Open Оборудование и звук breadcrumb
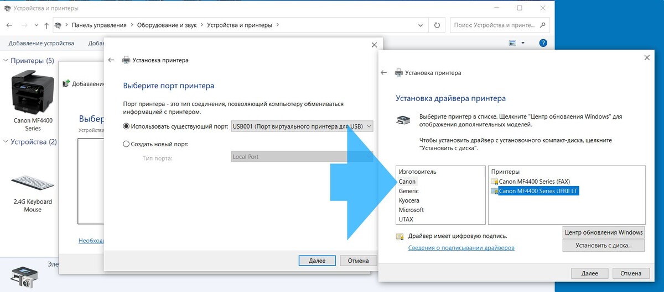This screenshot has height=292, width=664. [167, 25]
